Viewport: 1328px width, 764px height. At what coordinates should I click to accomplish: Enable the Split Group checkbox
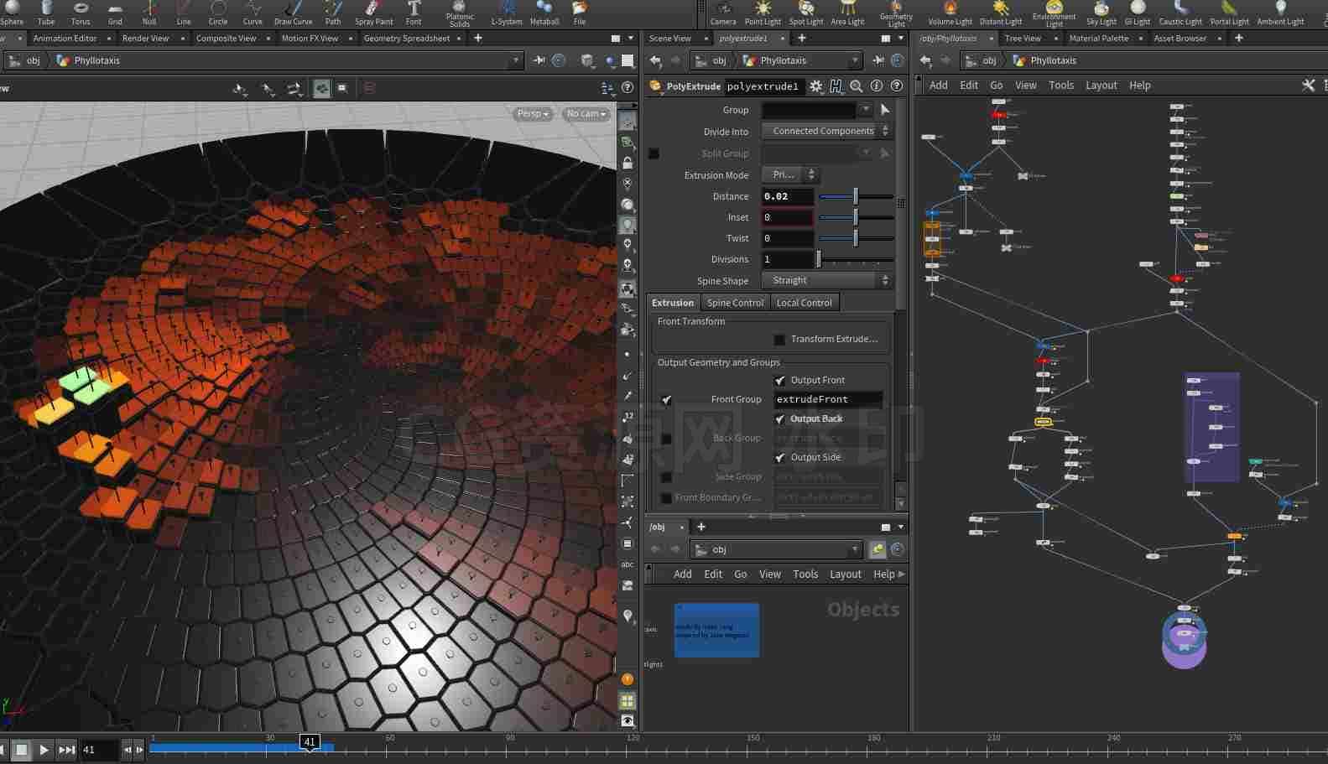[x=654, y=153]
